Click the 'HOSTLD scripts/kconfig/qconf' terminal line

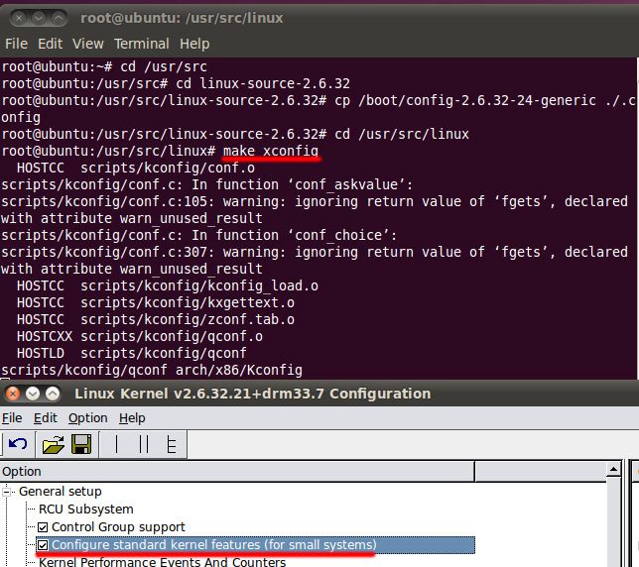click(x=131, y=353)
